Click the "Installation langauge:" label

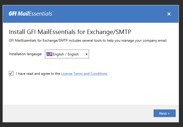26,54
